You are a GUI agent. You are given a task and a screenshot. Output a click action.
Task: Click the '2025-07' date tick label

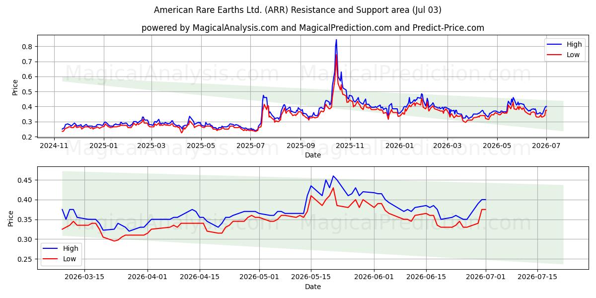coord(250,146)
